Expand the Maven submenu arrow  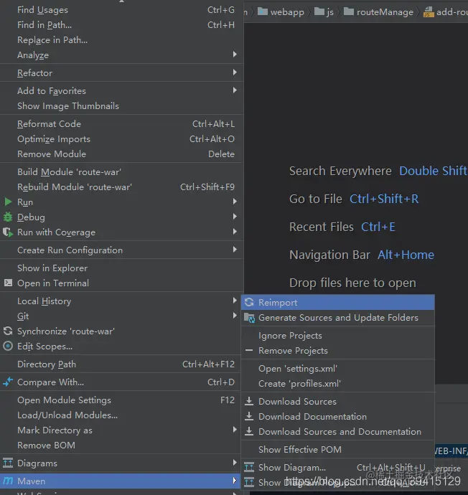coord(235,481)
